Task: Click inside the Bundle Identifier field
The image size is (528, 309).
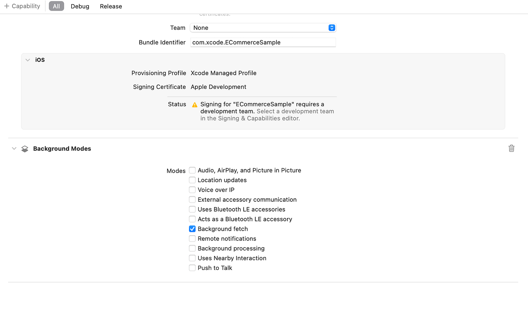Action: pyautogui.click(x=263, y=42)
